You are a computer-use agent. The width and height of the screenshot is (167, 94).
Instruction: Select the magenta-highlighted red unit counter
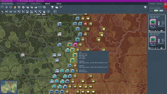(75, 45)
